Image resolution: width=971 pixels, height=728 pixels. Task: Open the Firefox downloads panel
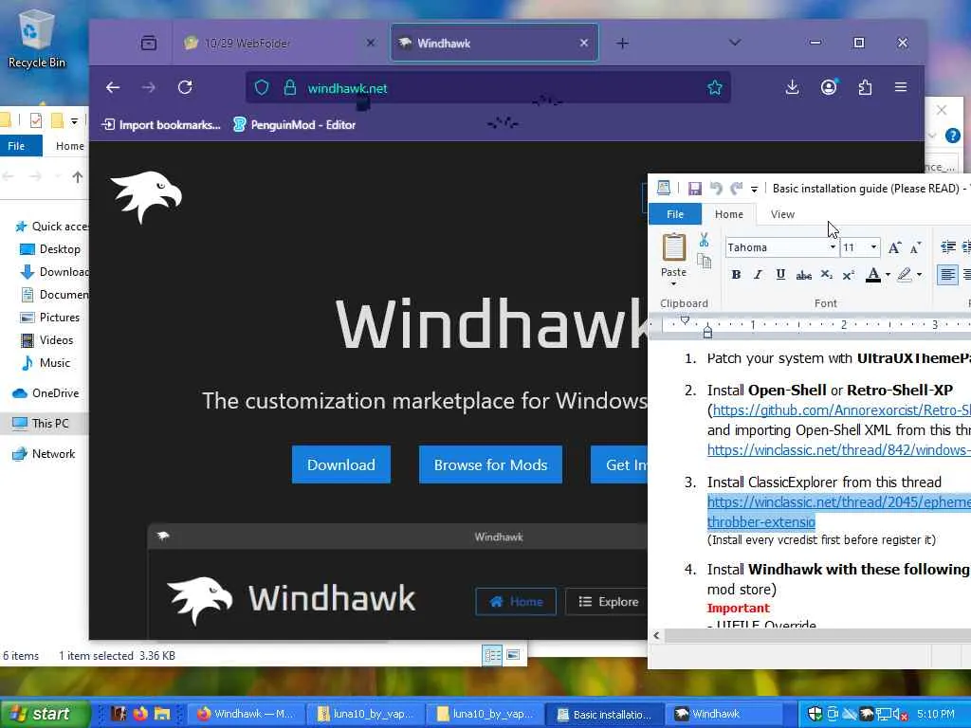coord(792,88)
